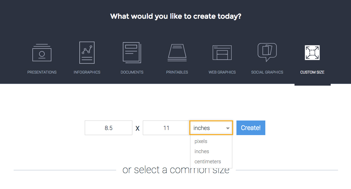The width and height of the screenshot is (351, 189).
Task: Open the DOCUMENTS label tab
Action: (x=132, y=72)
